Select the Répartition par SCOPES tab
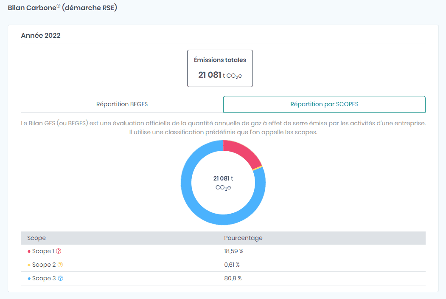The width and height of the screenshot is (446, 299). pos(324,104)
